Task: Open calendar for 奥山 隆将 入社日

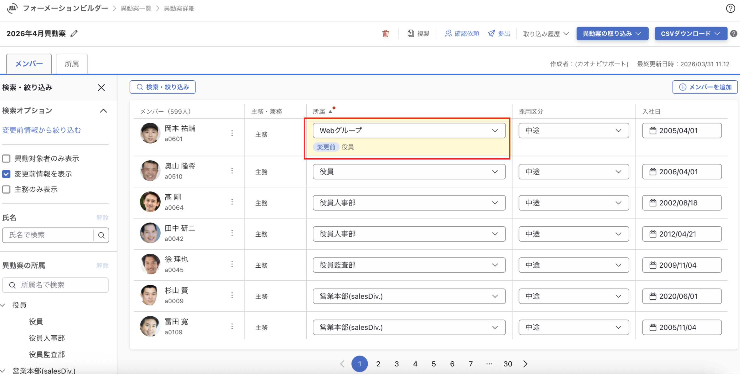Action: click(x=653, y=172)
